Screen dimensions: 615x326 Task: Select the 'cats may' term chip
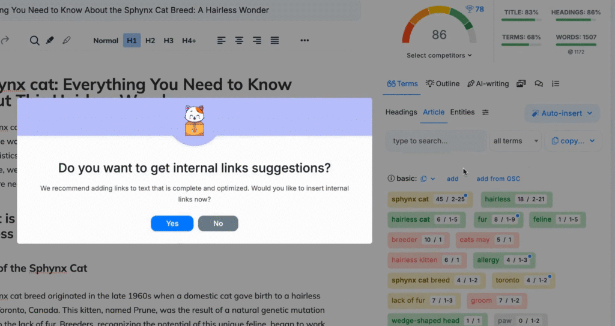(487, 240)
